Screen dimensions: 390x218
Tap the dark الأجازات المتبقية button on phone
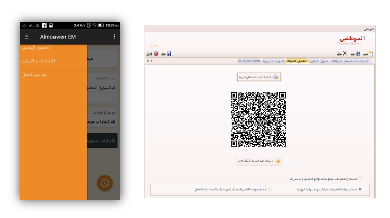(102, 141)
